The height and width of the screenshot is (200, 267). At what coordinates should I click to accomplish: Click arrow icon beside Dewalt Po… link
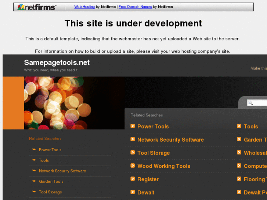click(239, 192)
